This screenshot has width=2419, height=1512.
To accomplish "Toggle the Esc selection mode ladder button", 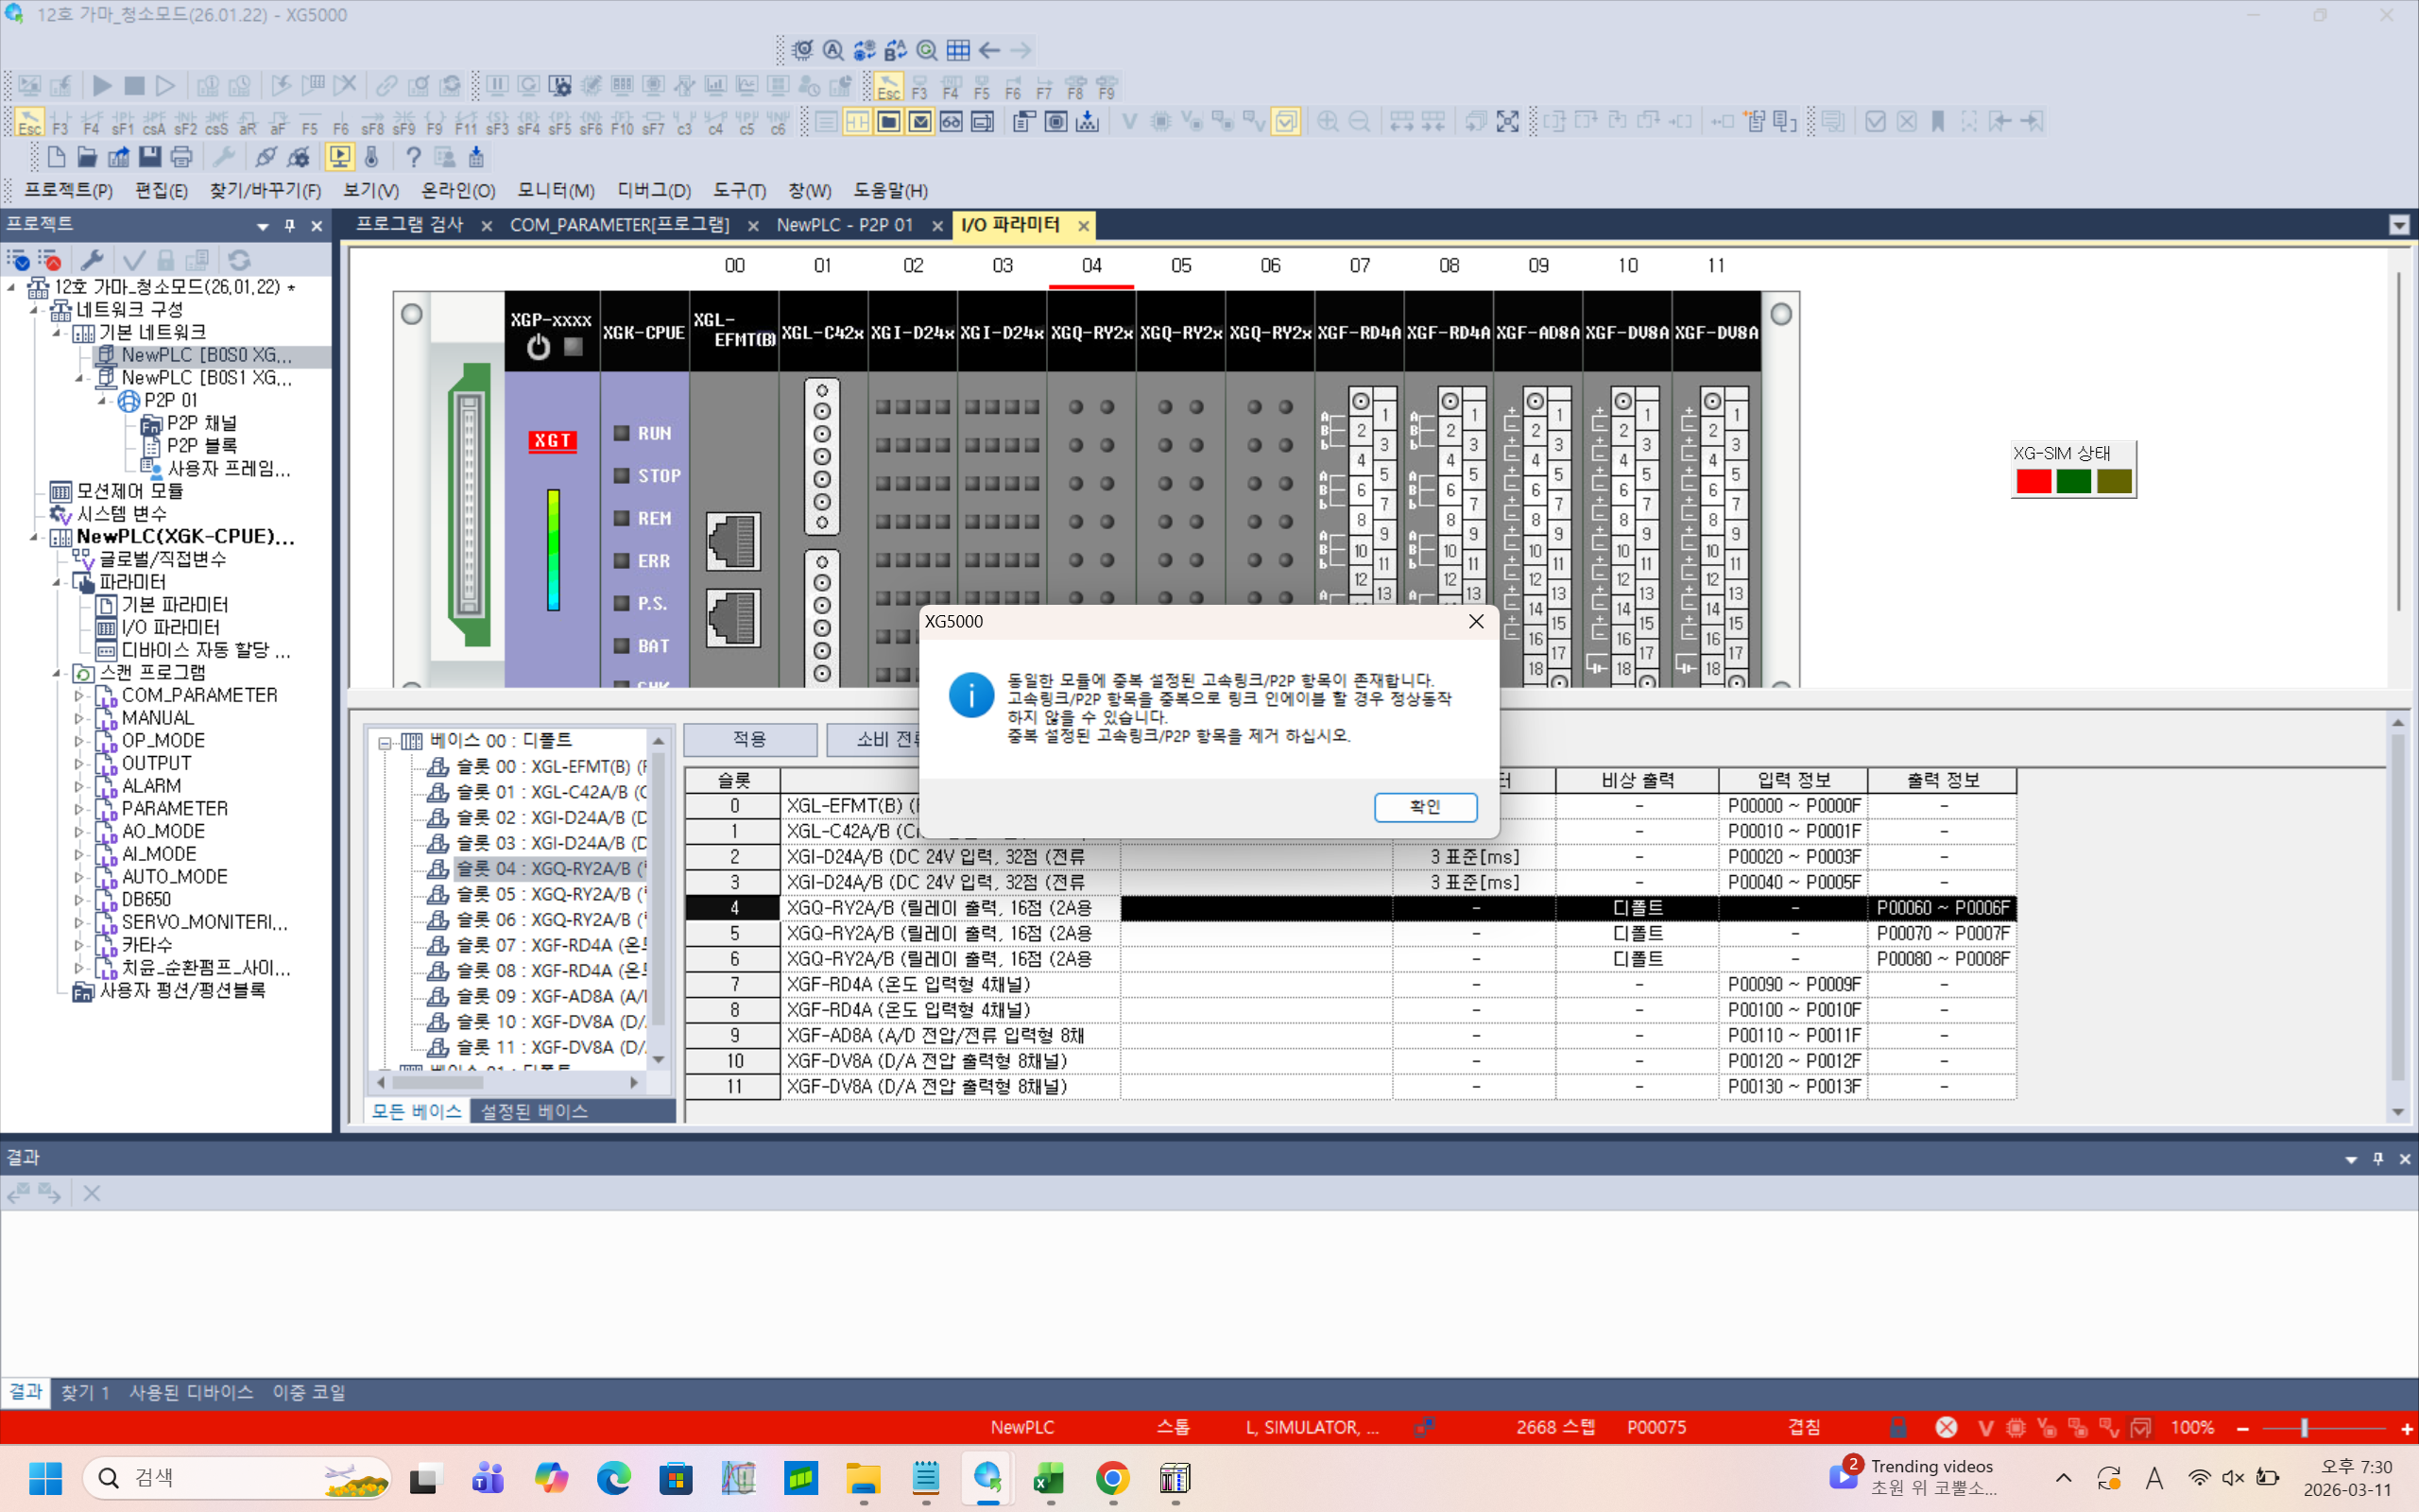I will point(29,122).
